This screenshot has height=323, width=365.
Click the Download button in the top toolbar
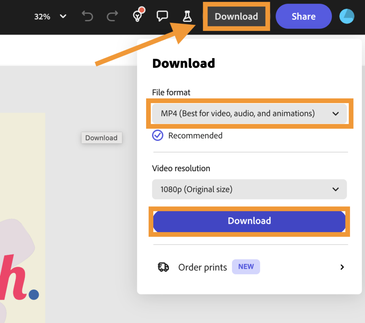(236, 16)
